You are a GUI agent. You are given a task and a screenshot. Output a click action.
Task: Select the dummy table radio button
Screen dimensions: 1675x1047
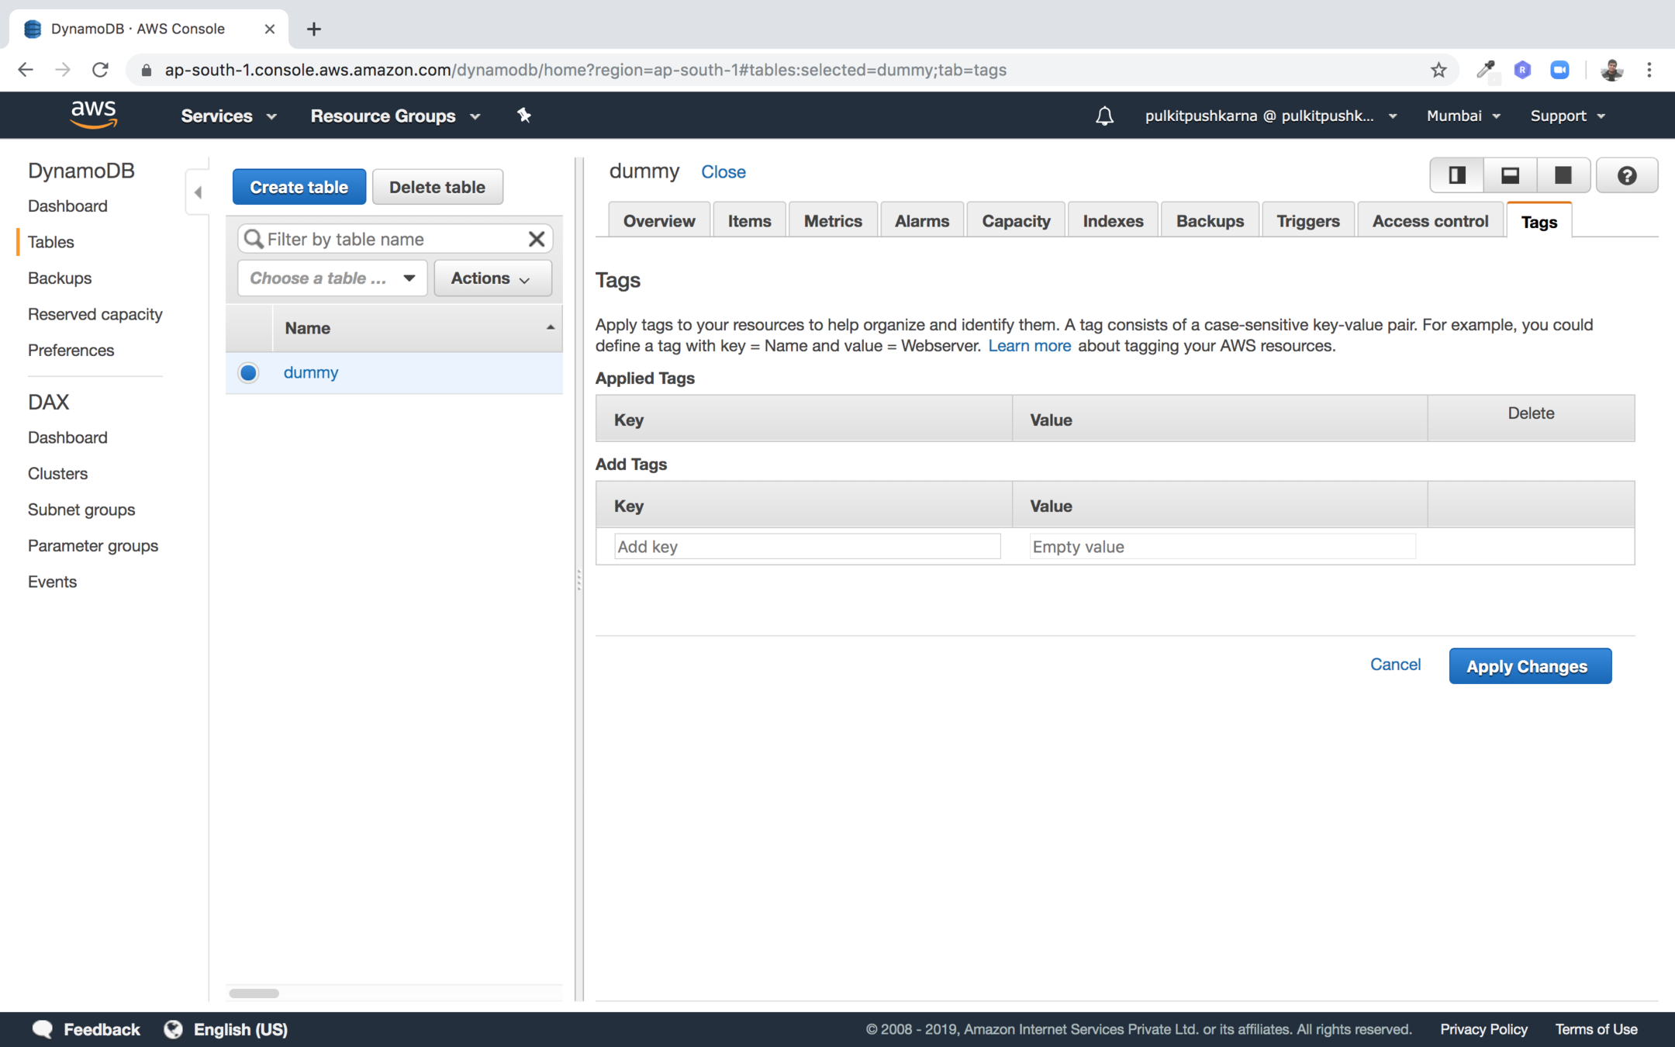pos(248,373)
